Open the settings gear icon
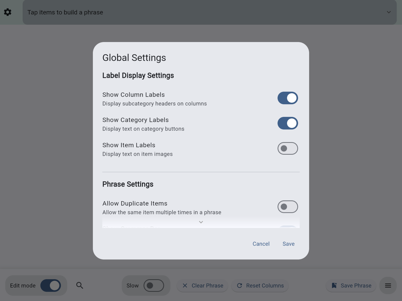This screenshot has height=301, width=402. point(8,12)
